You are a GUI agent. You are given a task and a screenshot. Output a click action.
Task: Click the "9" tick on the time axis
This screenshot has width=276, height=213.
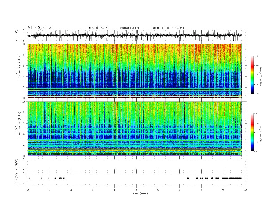click(x=223, y=190)
